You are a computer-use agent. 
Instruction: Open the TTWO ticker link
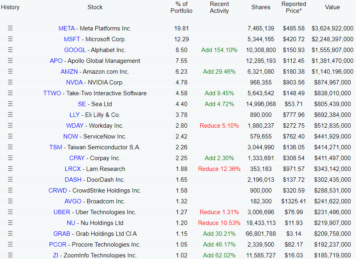click(x=52, y=93)
